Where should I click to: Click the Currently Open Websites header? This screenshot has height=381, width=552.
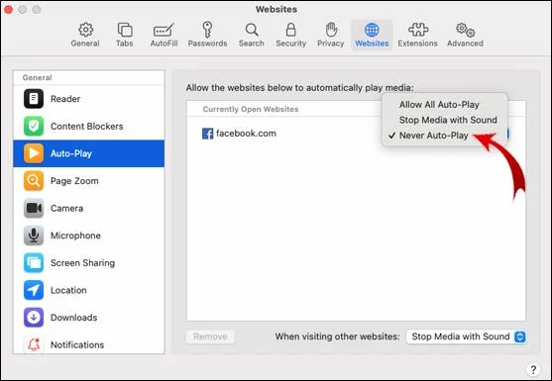(x=251, y=109)
